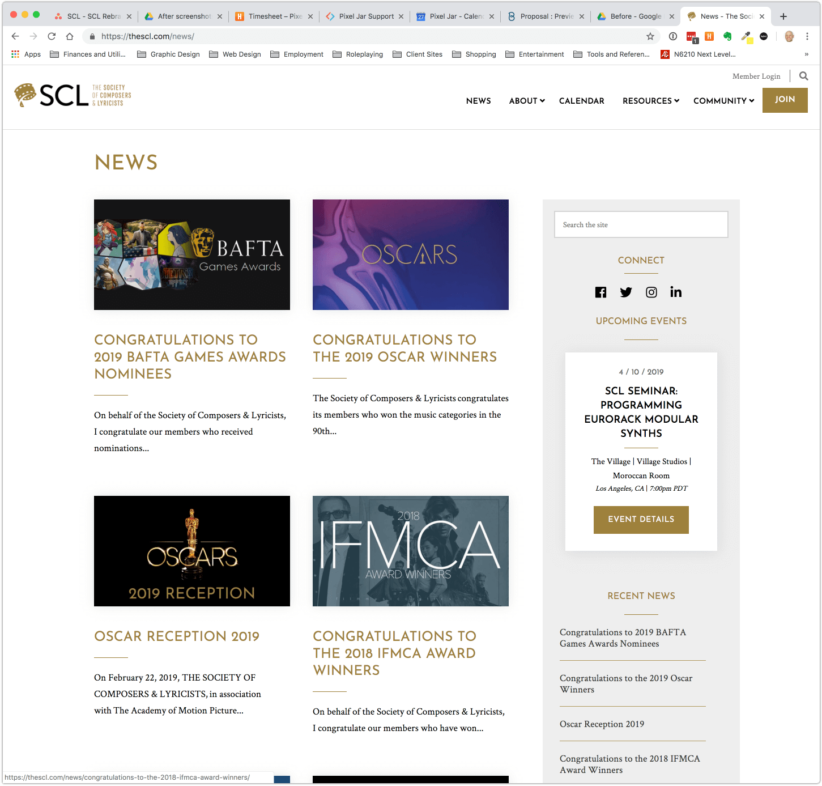Open recent news BAFTA Games Awards link
Screen dimensions: 822x786
623,638
